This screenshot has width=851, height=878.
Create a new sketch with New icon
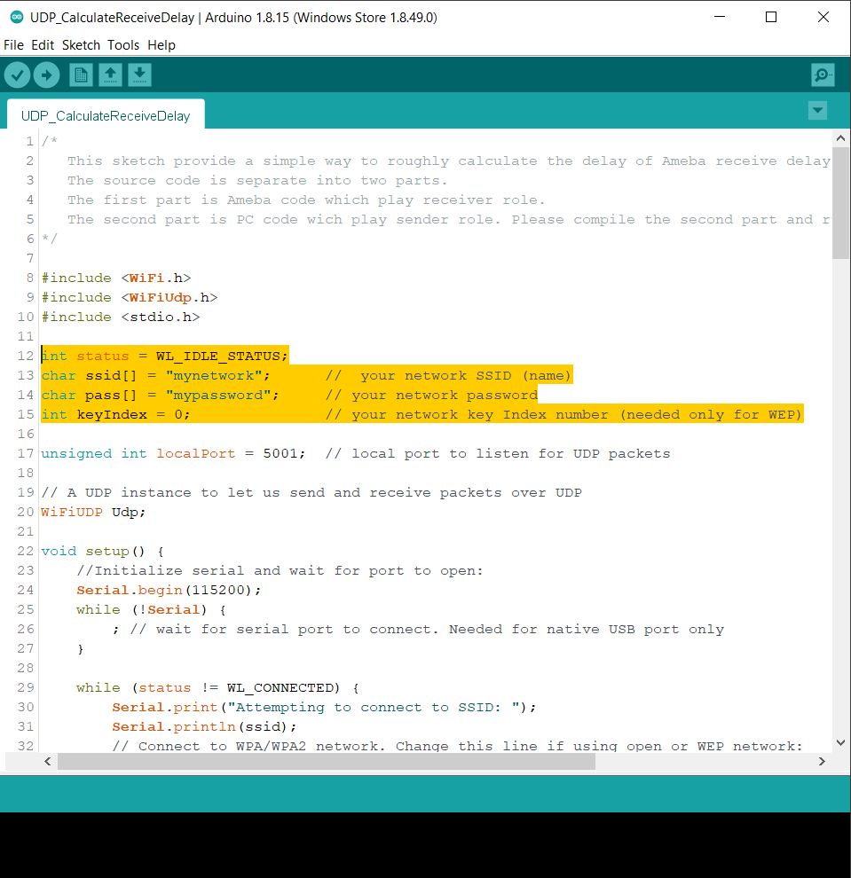(x=81, y=75)
